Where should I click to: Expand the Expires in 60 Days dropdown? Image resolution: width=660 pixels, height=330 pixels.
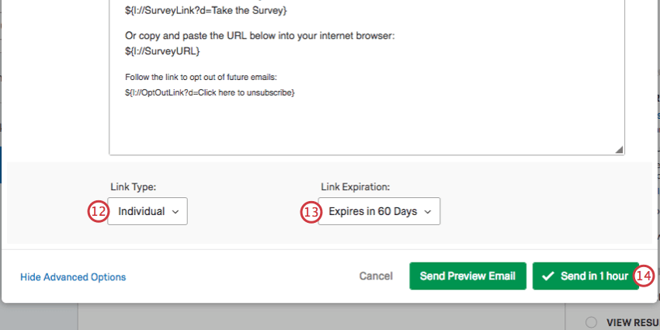(x=379, y=211)
